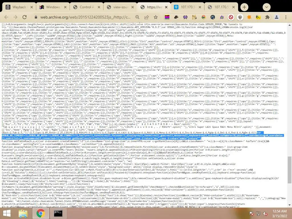This screenshot has height=219, width=292.
Task: Open the purple spiky star extension
Action: coord(222,17)
